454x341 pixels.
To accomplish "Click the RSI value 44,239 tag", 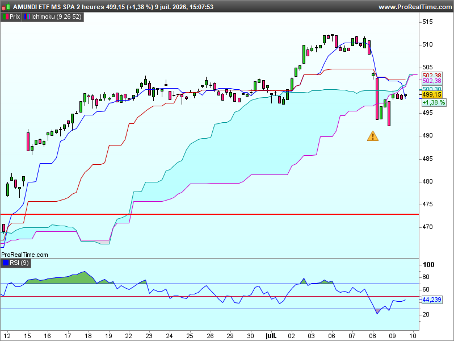I will tap(432, 300).
